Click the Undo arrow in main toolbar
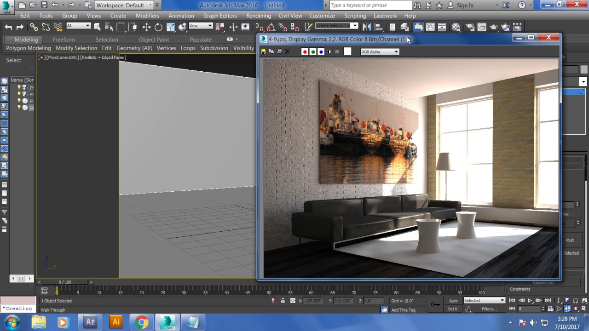The height and width of the screenshot is (331, 589). [x=8, y=27]
